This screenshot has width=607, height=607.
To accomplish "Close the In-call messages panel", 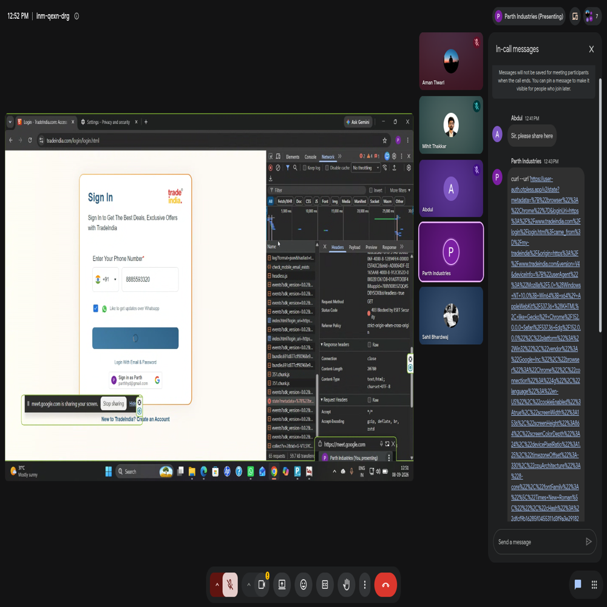I will (x=591, y=49).
